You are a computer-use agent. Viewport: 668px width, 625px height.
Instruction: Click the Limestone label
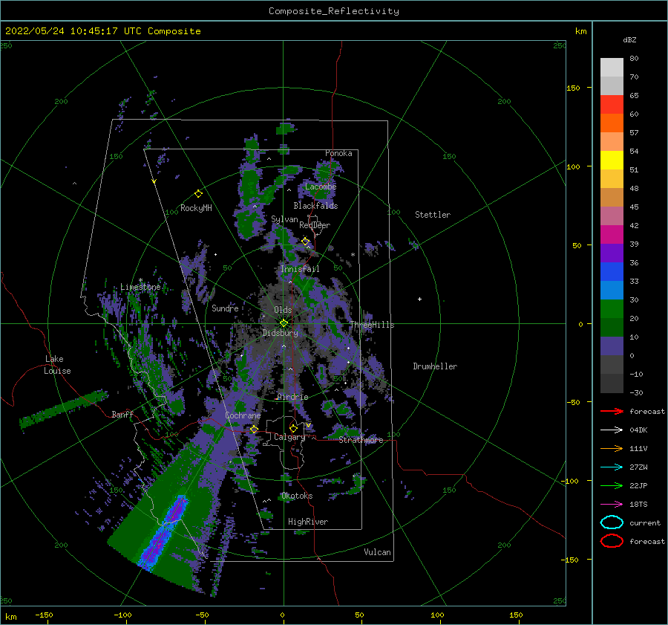(x=140, y=287)
